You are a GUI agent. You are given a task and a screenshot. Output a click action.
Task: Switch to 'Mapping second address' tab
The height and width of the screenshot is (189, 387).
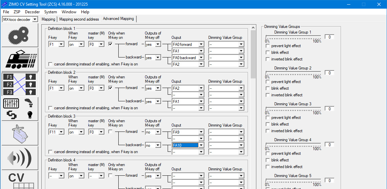(79, 19)
